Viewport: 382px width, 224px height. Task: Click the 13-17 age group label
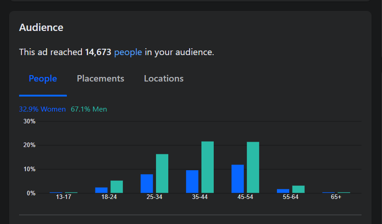click(64, 197)
